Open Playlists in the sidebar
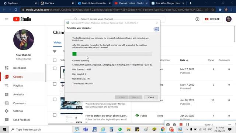Image resolution: width=236 pixels, height=133 pixels. coord(18,85)
